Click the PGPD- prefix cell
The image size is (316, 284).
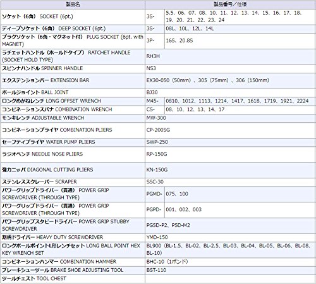click(155, 210)
